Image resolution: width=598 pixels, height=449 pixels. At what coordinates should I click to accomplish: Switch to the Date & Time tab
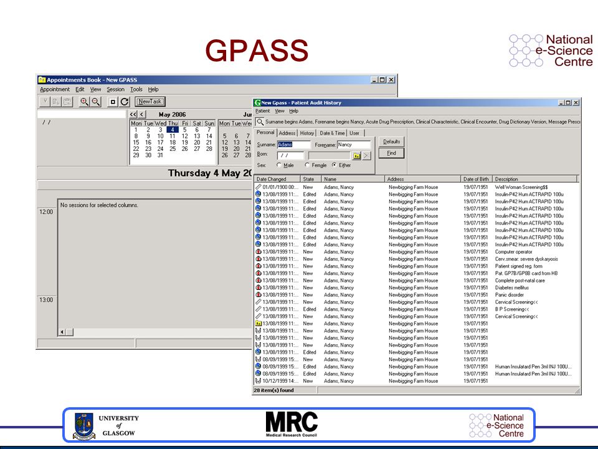click(332, 133)
